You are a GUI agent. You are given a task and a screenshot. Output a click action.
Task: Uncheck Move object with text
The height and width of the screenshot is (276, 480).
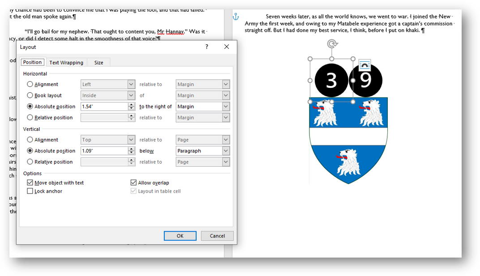30,183
